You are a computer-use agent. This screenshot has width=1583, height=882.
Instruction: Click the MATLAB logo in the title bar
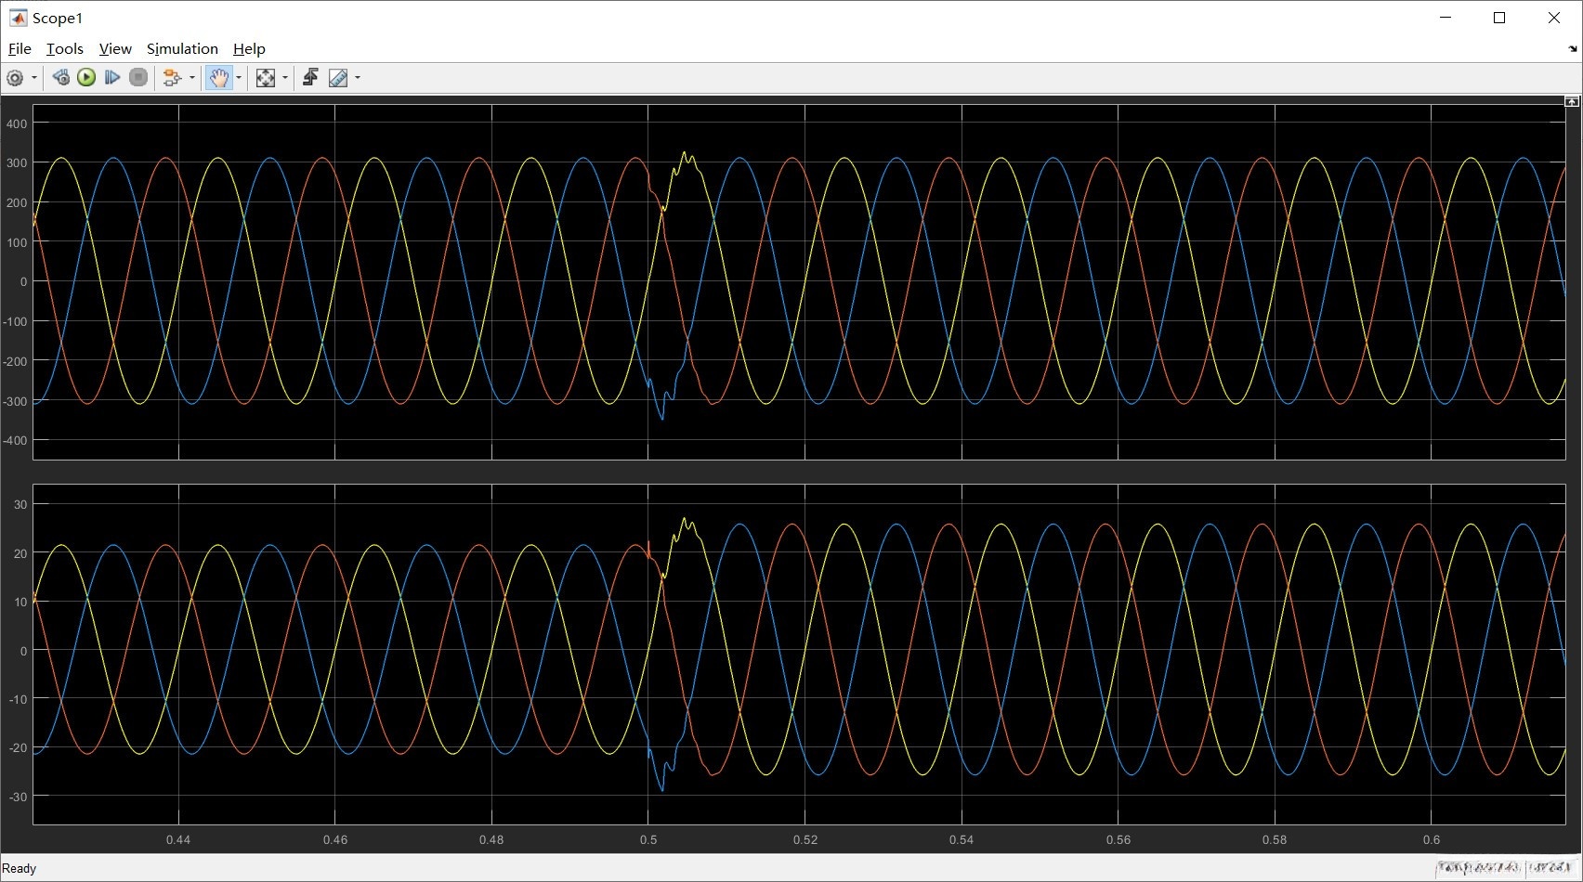(x=18, y=19)
